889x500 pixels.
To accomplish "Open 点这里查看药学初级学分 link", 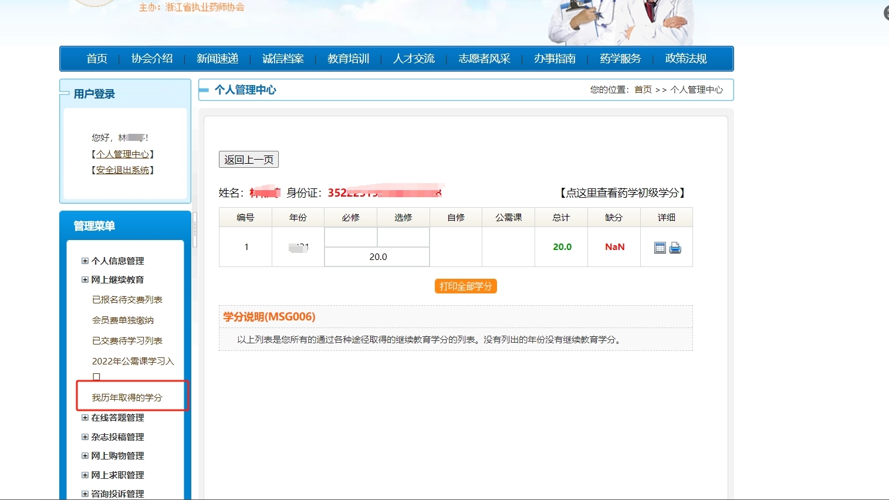I will 622,193.
